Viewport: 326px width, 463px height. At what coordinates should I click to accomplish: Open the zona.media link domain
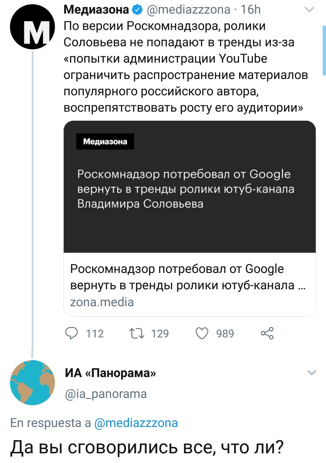coord(102,302)
